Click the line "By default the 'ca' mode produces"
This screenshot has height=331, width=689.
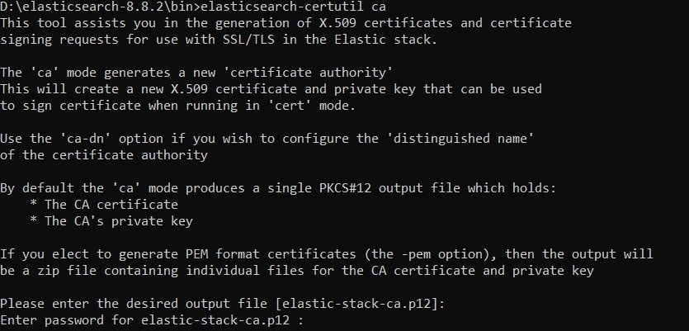[278, 188]
